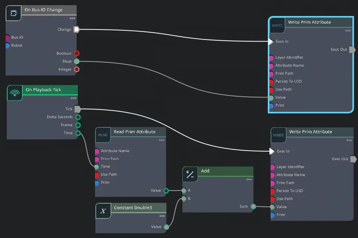Click the Value output of Constant Double3
This screenshot has height=238, width=358.
click(x=166, y=226)
